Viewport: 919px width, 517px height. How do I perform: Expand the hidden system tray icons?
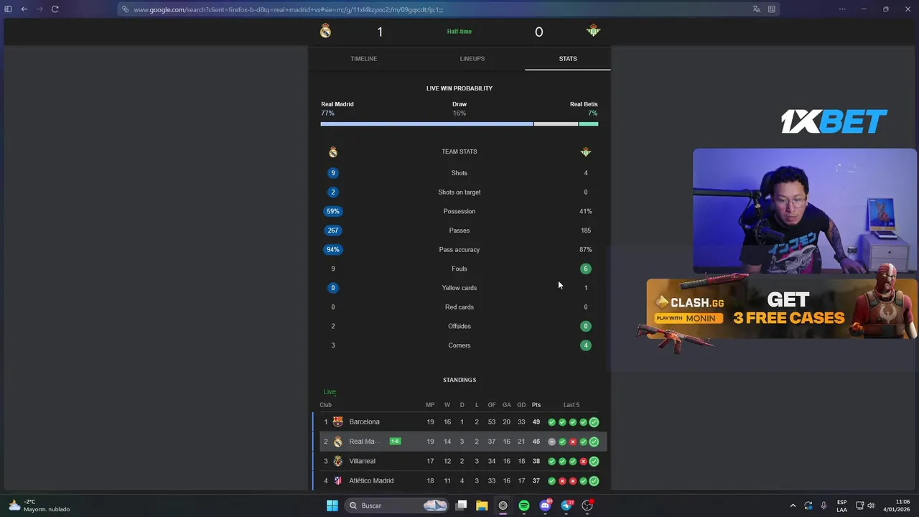coord(793,506)
